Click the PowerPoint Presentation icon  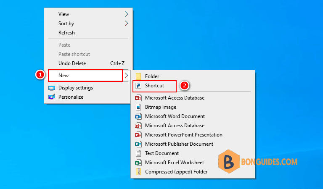pos(138,135)
